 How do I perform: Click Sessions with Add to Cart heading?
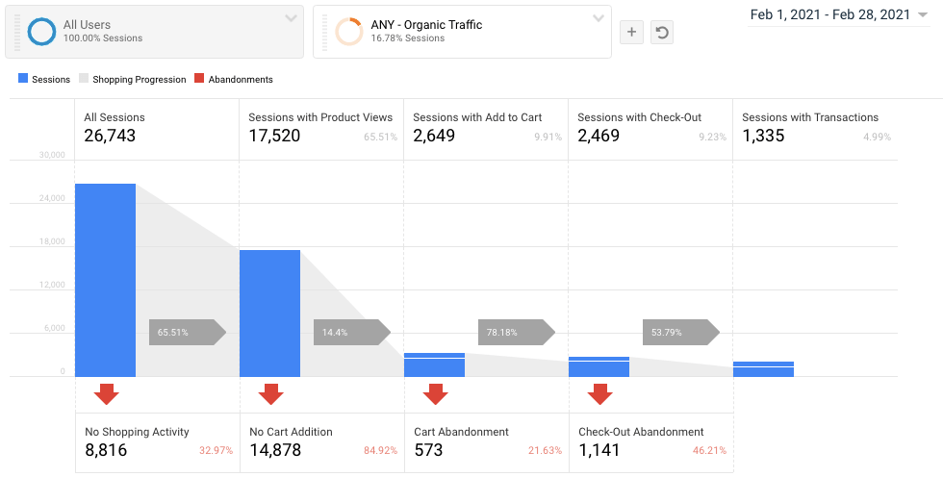(x=477, y=117)
